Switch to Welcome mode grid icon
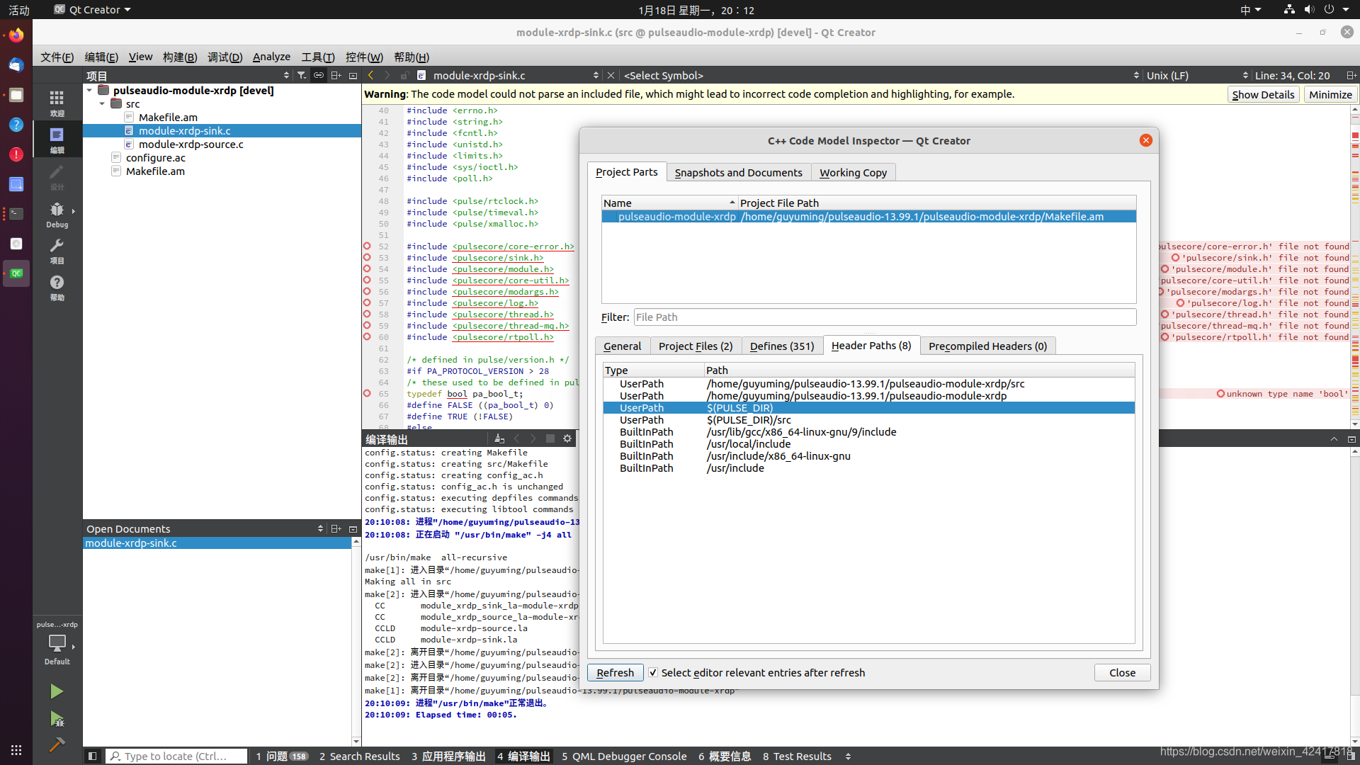The height and width of the screenshot is (765, 1360). [57, 102]
